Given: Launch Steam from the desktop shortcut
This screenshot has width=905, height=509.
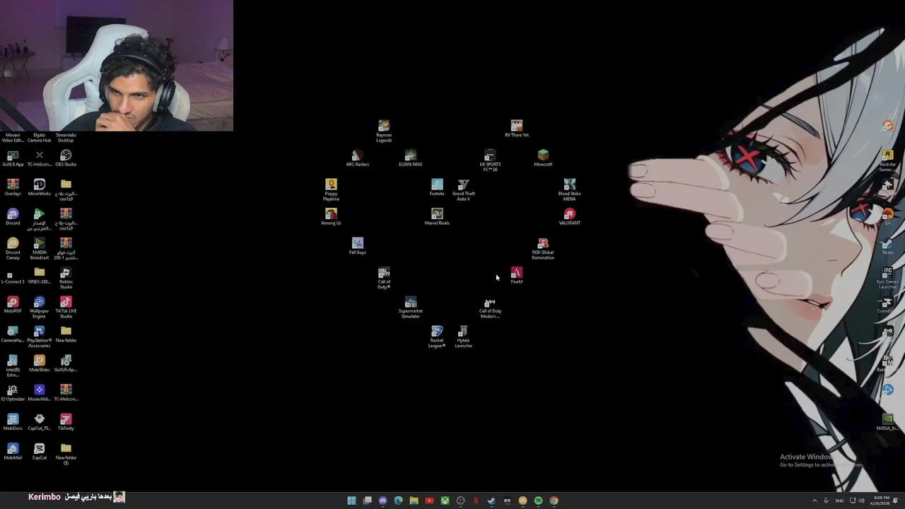Looking at the screenshot, I should pos(887,246).
